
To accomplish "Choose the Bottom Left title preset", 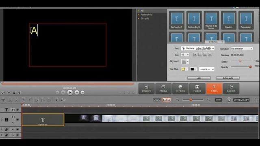I will click(177, 20).
